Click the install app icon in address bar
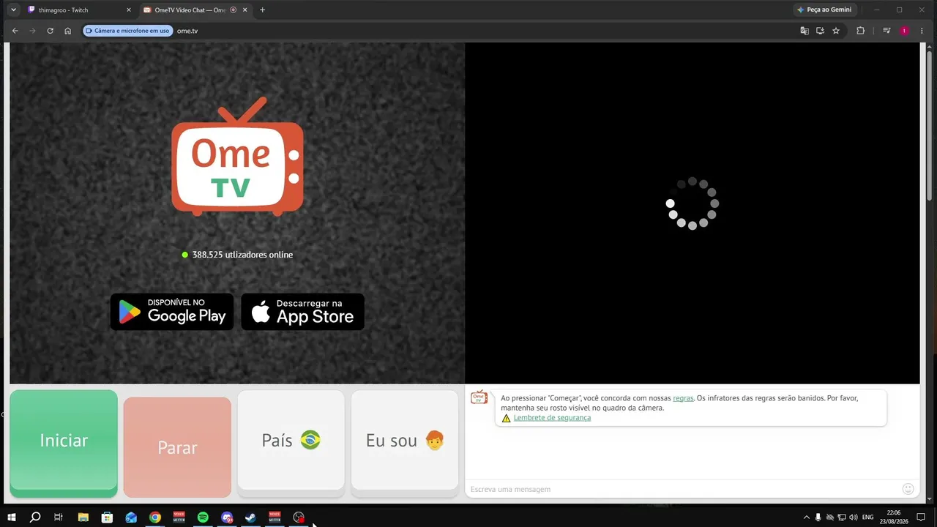The height and width of the screenshot is (527, 937). (820, 31)
